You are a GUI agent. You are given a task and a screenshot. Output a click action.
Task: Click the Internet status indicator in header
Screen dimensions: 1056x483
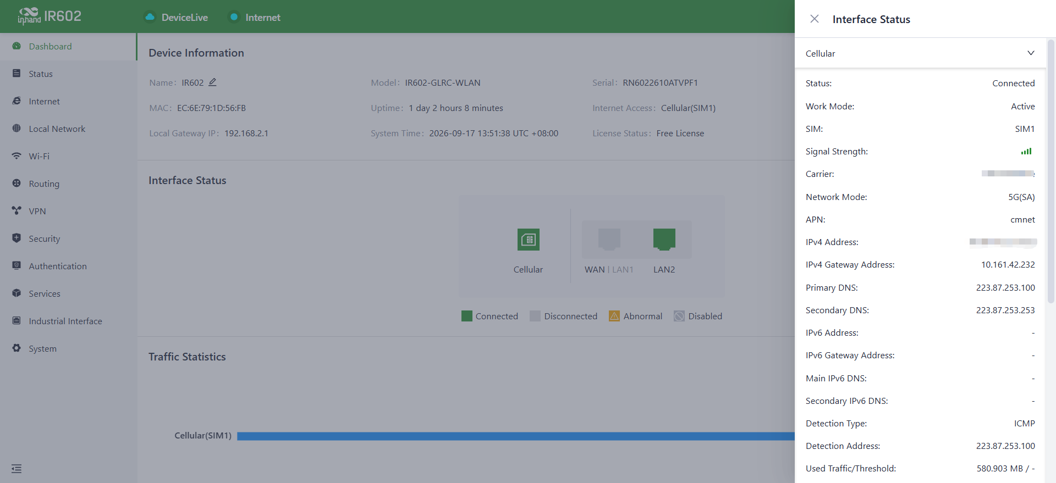coord(255,17)
